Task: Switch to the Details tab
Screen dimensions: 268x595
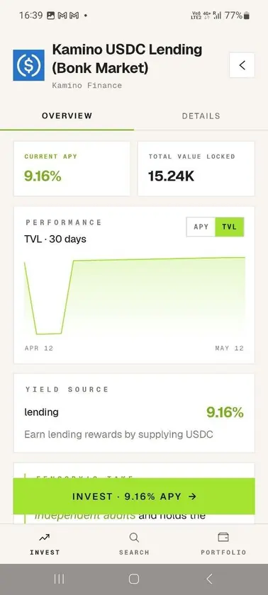Action: [x=201, y=116]
